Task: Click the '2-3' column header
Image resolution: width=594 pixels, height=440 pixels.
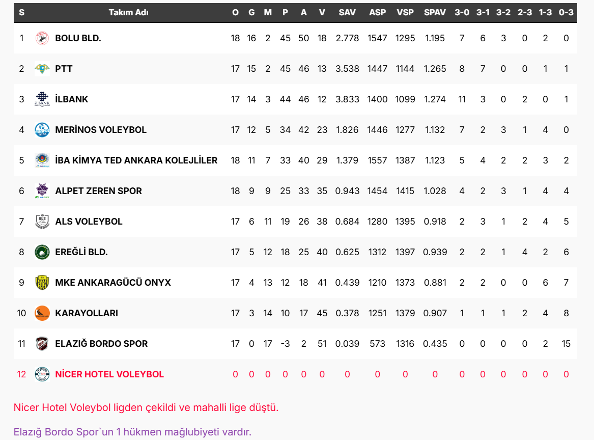Action: tap(525, 13)
